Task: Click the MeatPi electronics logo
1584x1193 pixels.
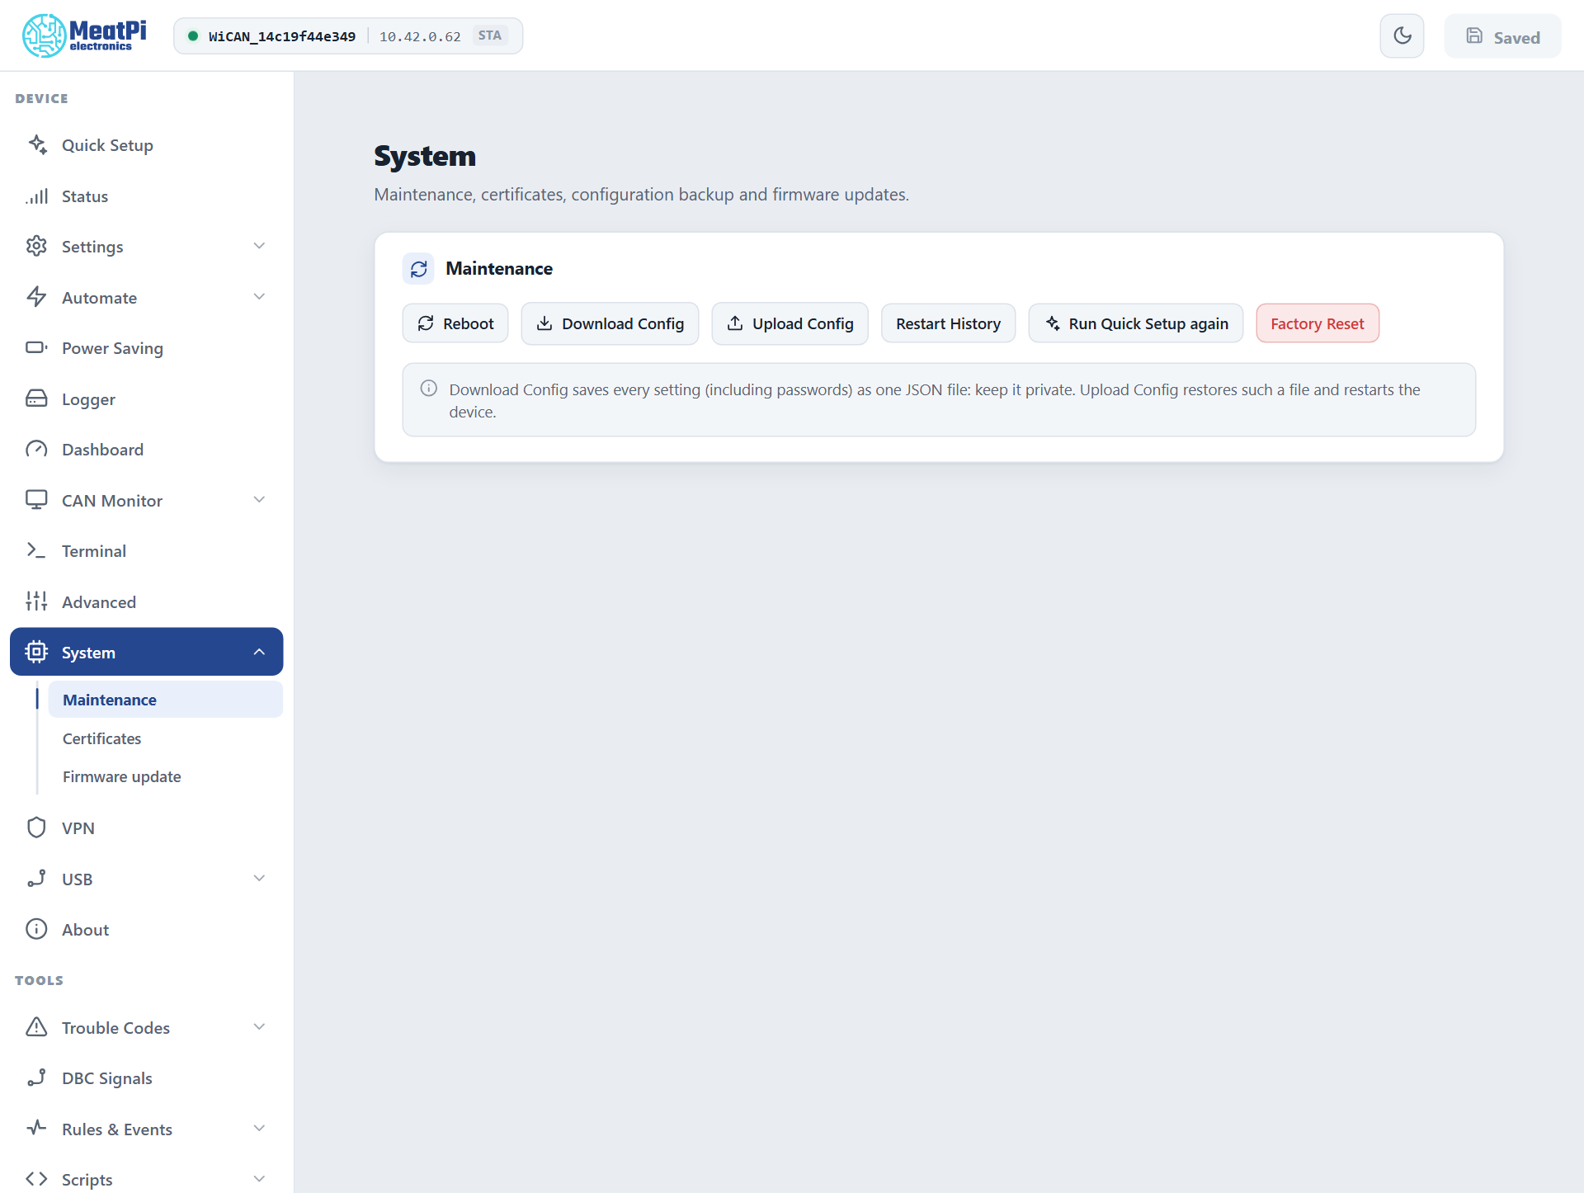Action: (84, 35)
